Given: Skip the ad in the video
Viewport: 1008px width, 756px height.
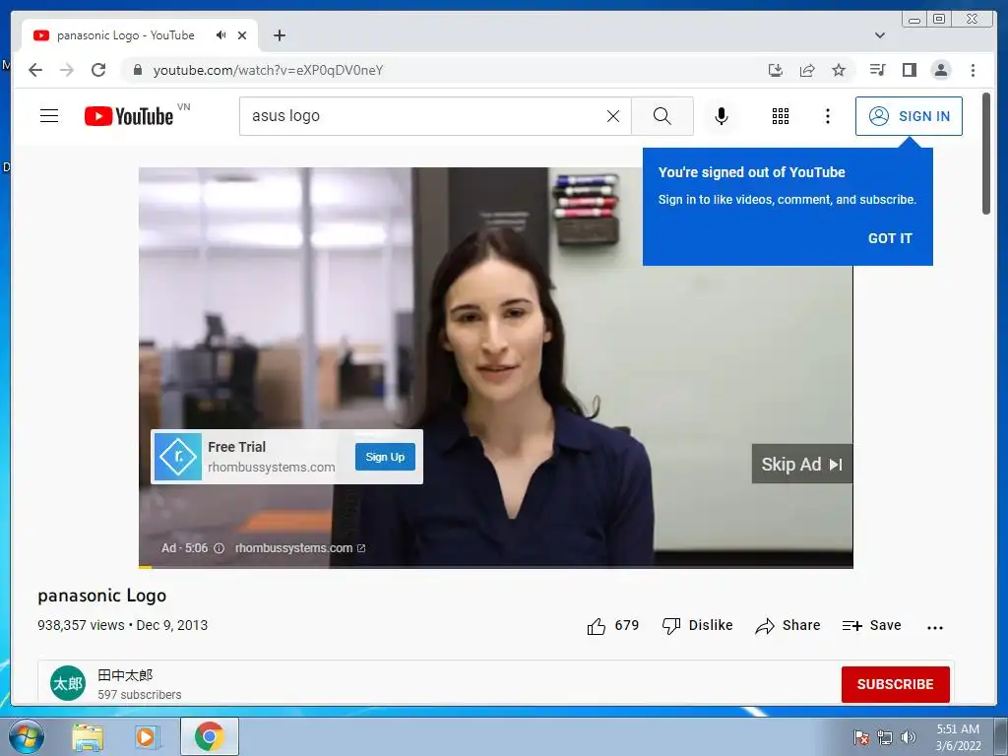Looking at the screenshot, I should tap(801, 465).
